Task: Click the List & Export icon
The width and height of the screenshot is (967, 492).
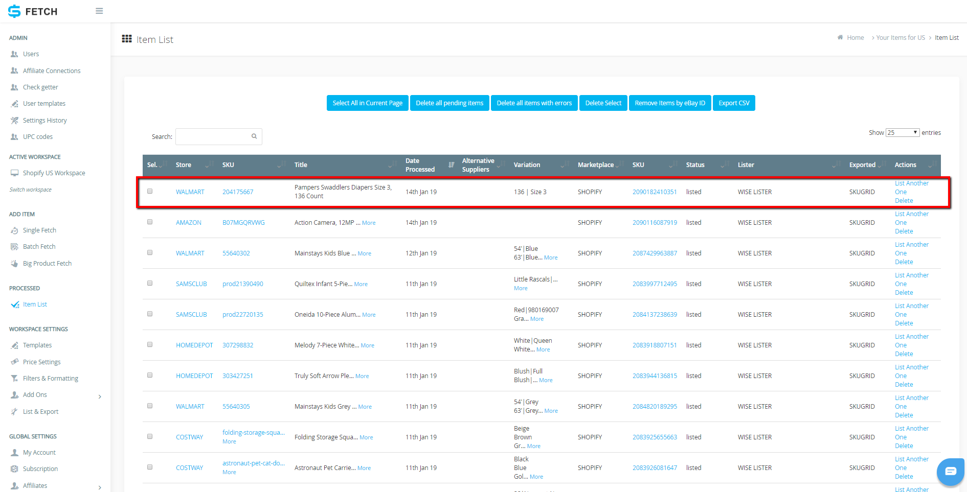Action: coord(14,412)
